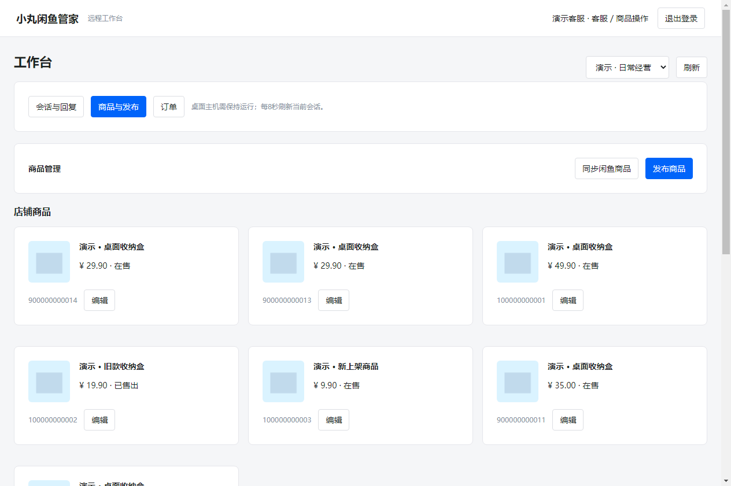Open the 会话与回复 tab
The width and height of the screenshot is (731, 486).
pos(56,107)
